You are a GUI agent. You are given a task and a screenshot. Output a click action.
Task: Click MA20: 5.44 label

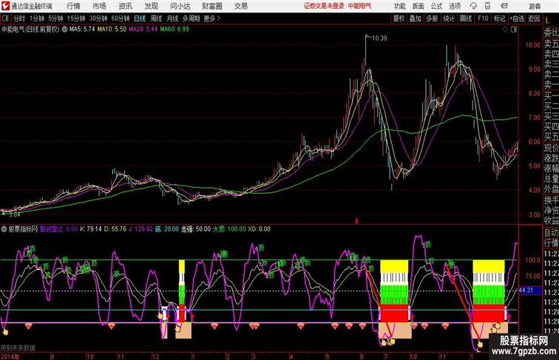click(143, 30)
